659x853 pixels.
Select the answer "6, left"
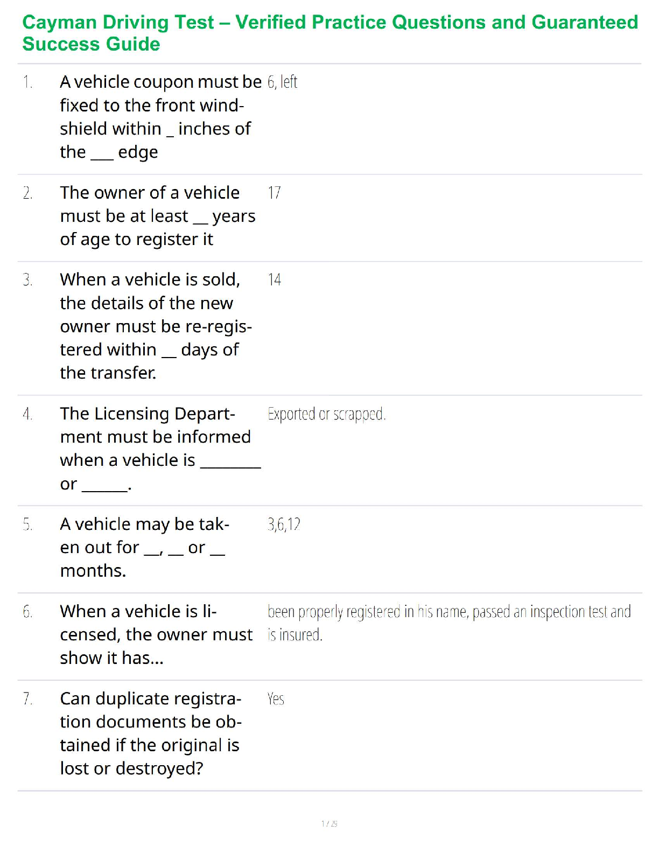click(282, 82)
